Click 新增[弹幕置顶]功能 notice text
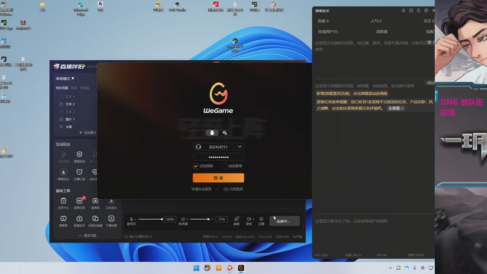The height and width of the screenshot is (274, 487). point(352,94)
